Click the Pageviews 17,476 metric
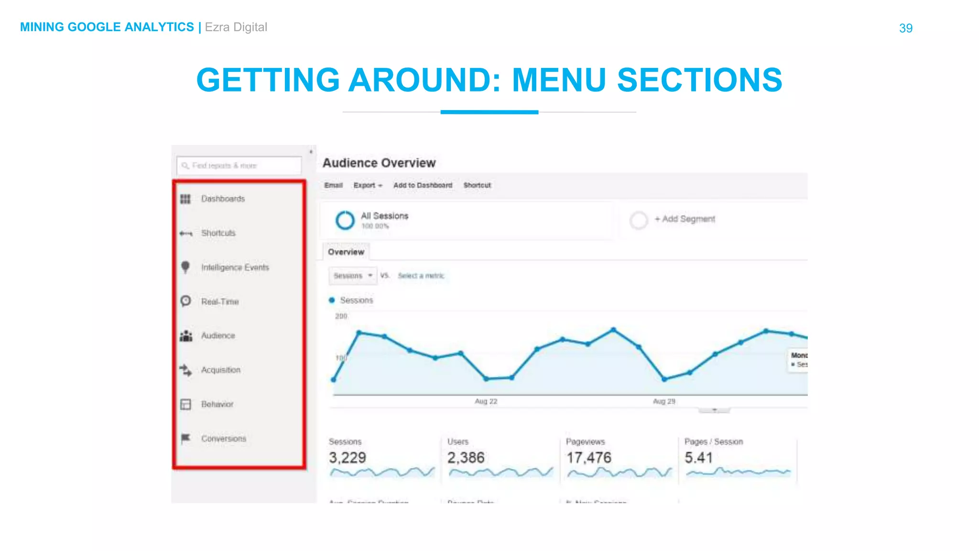Image resolution: width=979 pixels, height=551 pixels. (x=588, y=458)
